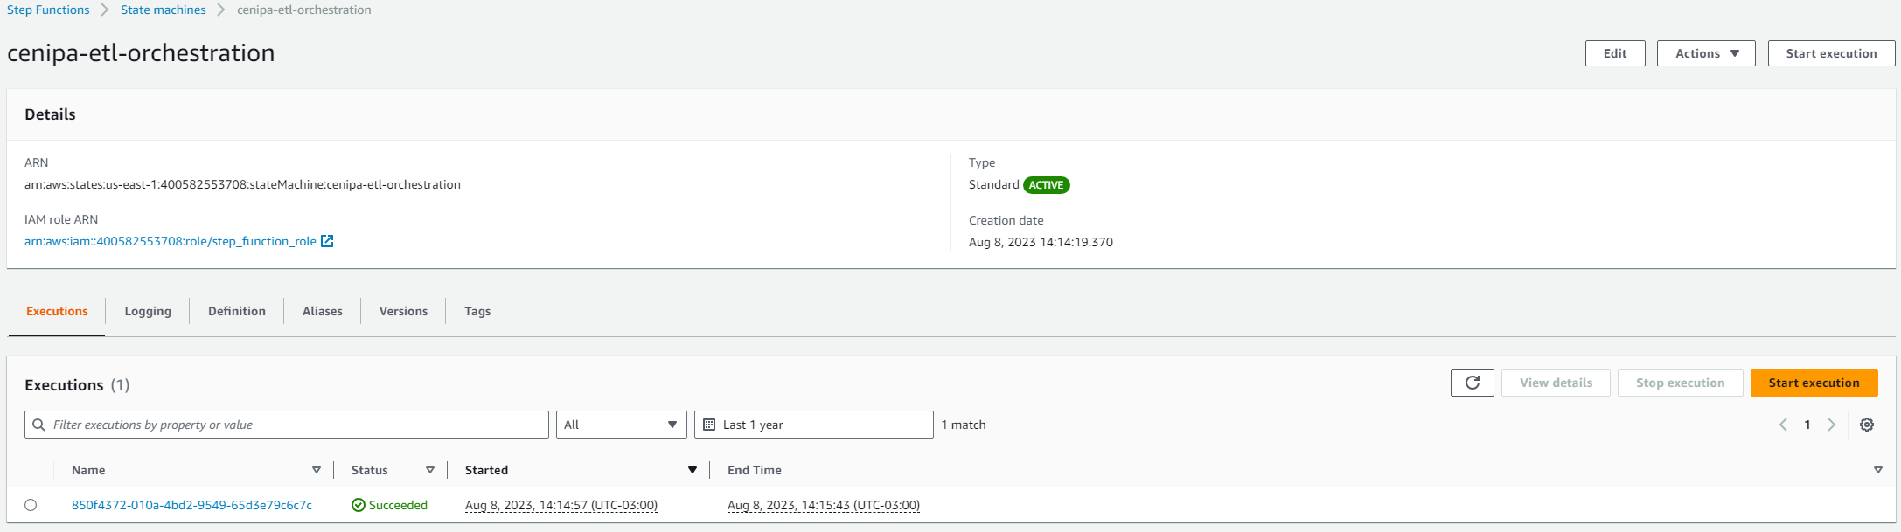The width and height of the screenshot is (1901, 532).
Task: Switch to the Versions tab
Action: (x=403, y=311)
